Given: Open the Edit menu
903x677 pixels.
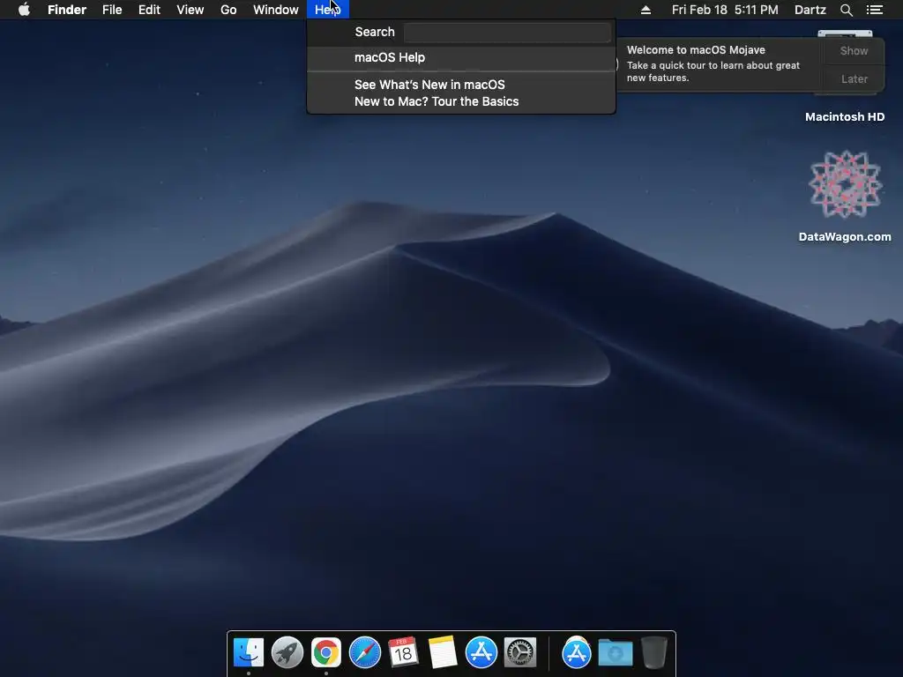Looking at the screenshot, I should pyautogui.click(x=149, y=10).
